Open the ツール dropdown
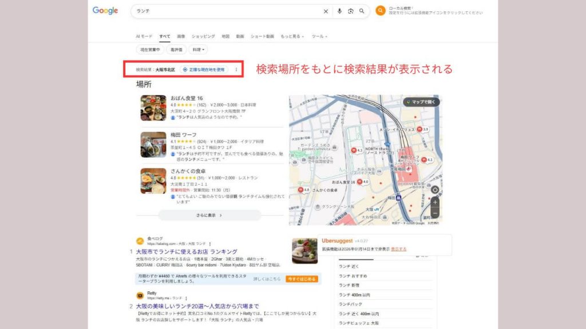586x329 pixels. pyautogui.click(x=320, y=37)
